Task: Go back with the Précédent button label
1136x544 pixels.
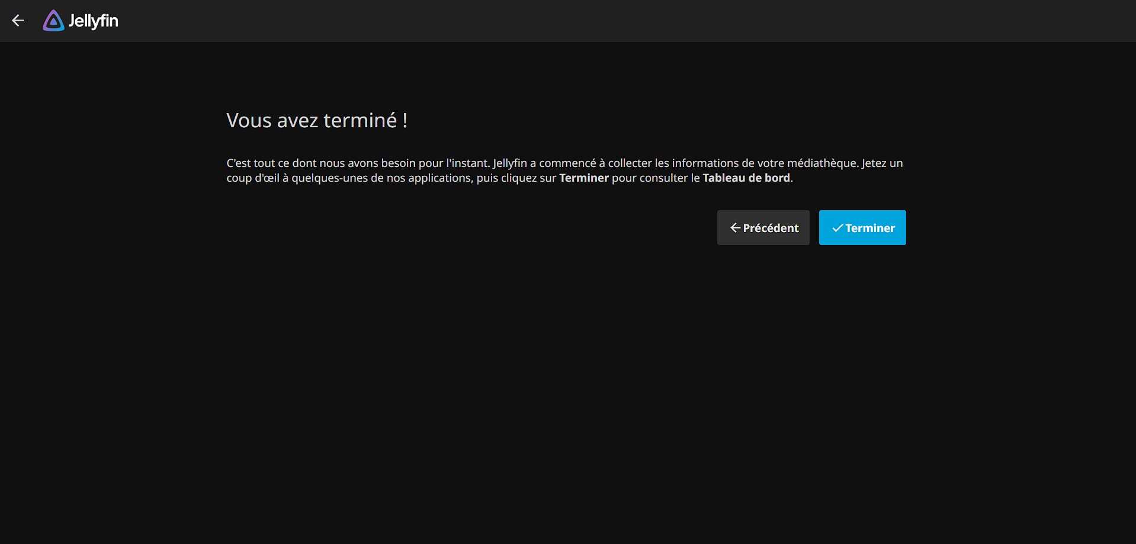Action: (771, 228)
